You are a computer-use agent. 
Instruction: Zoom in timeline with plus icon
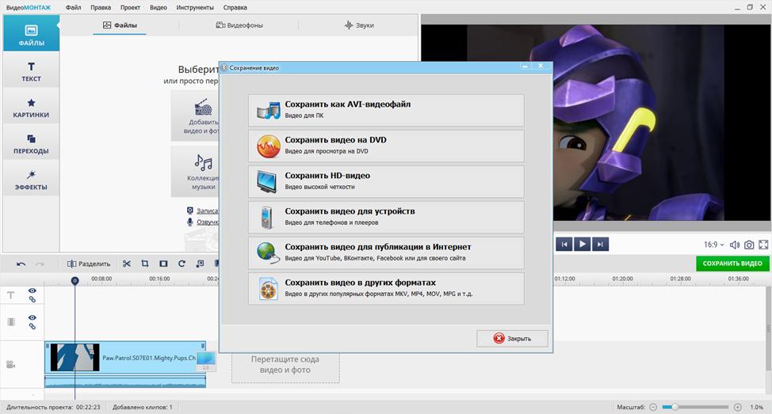point(738,407)
